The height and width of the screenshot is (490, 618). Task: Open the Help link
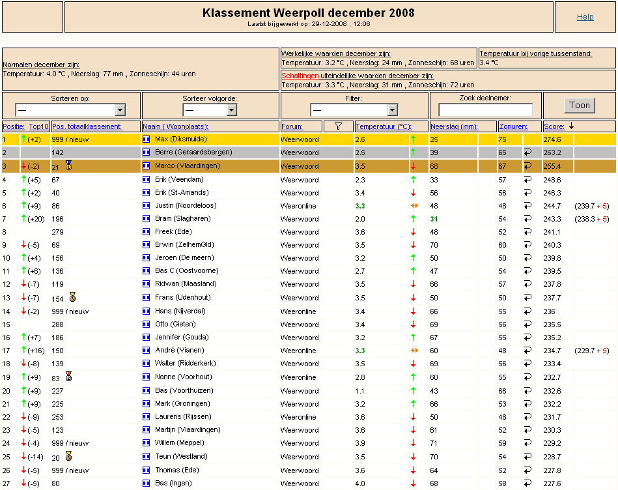click(585, 17)
